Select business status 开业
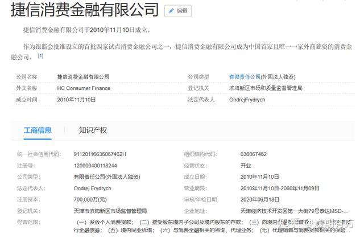364x238 pixels. tap(246, 166)
